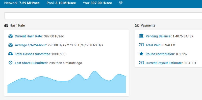Viewport: 202px width, 100px height.
Task: Click the You hashrate stat in header
Action: pyautogui.click(x=97, y=3)
